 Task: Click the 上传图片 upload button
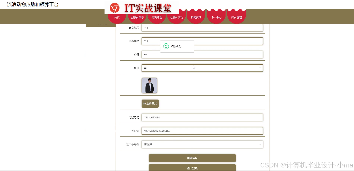point(150,104)
